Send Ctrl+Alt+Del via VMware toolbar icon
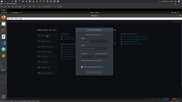 click(30, 7)
